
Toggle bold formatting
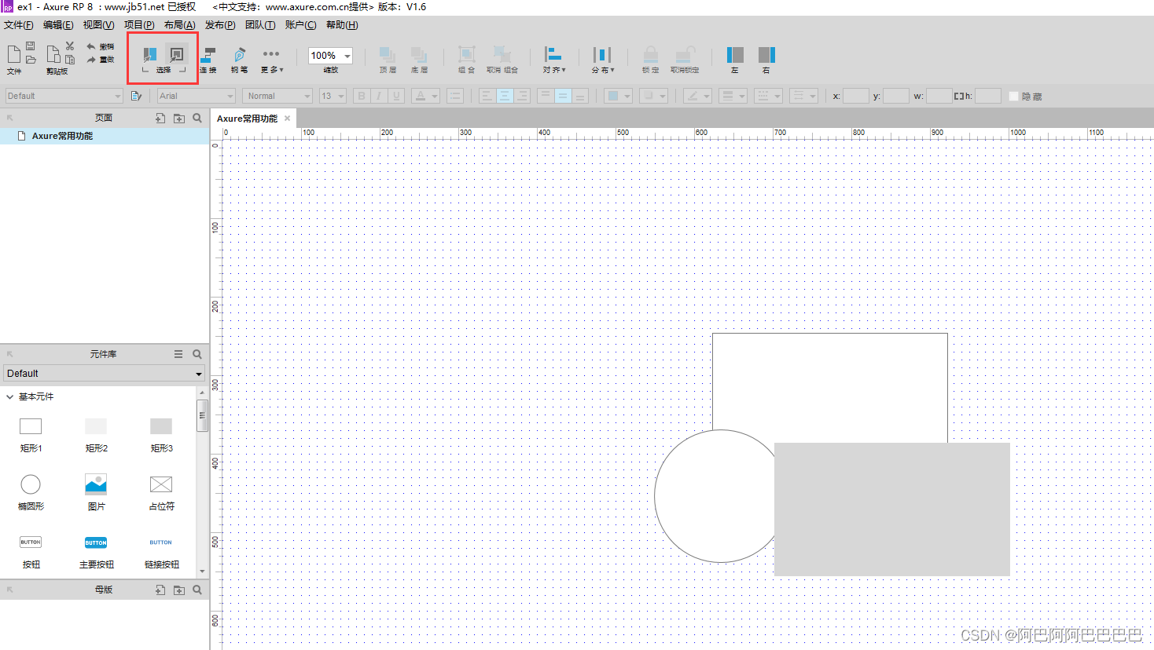point(362,96)
